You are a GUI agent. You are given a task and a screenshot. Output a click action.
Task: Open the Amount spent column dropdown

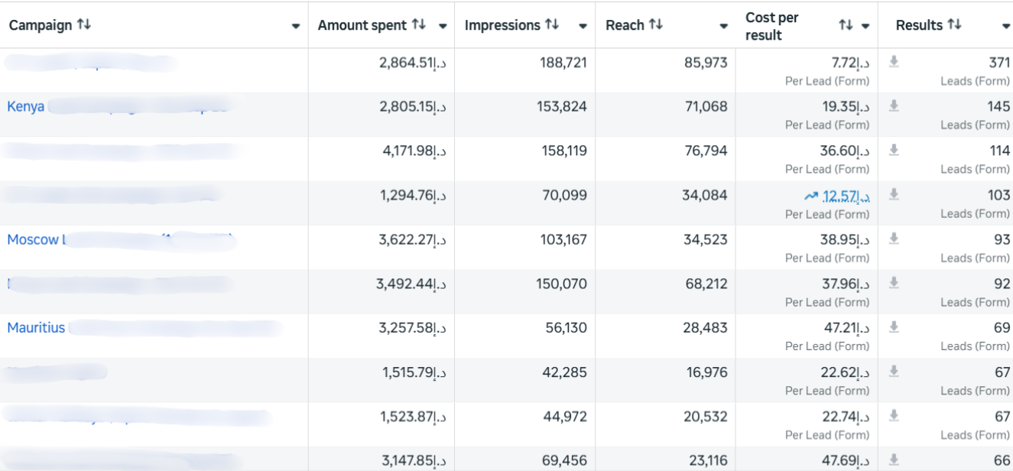(x=443, y=26)
